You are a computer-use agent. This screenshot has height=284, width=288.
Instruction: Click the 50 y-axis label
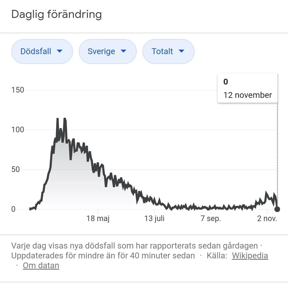click(x=15, y=170)
